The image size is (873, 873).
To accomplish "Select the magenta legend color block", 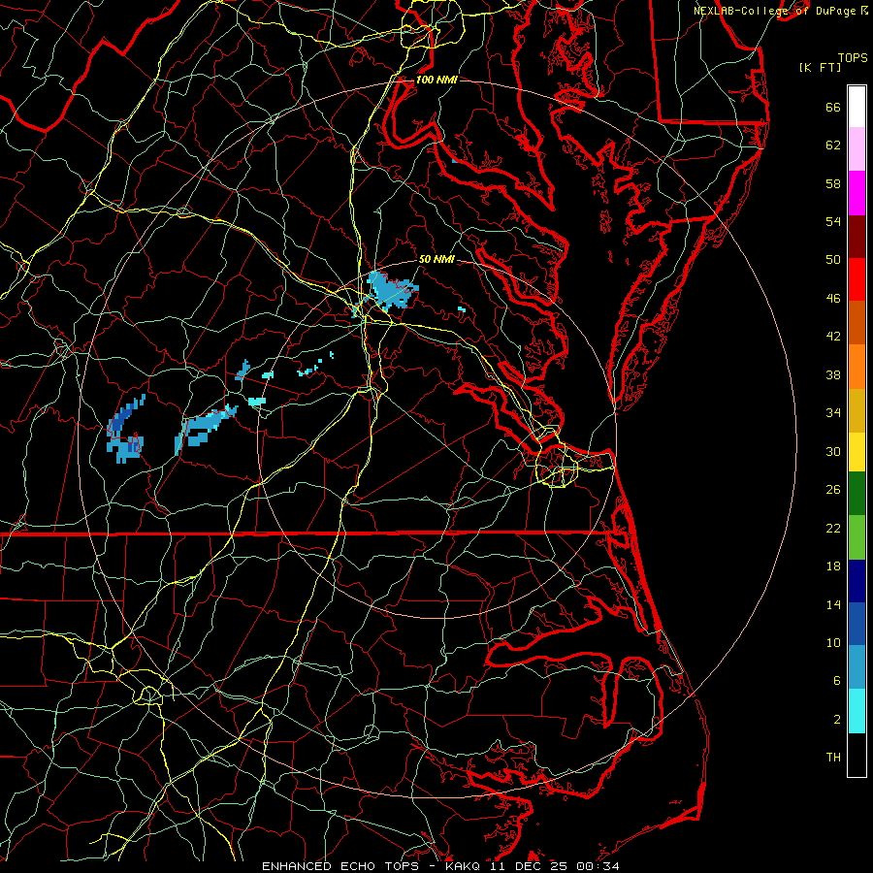I will click(x=857, y=193).
